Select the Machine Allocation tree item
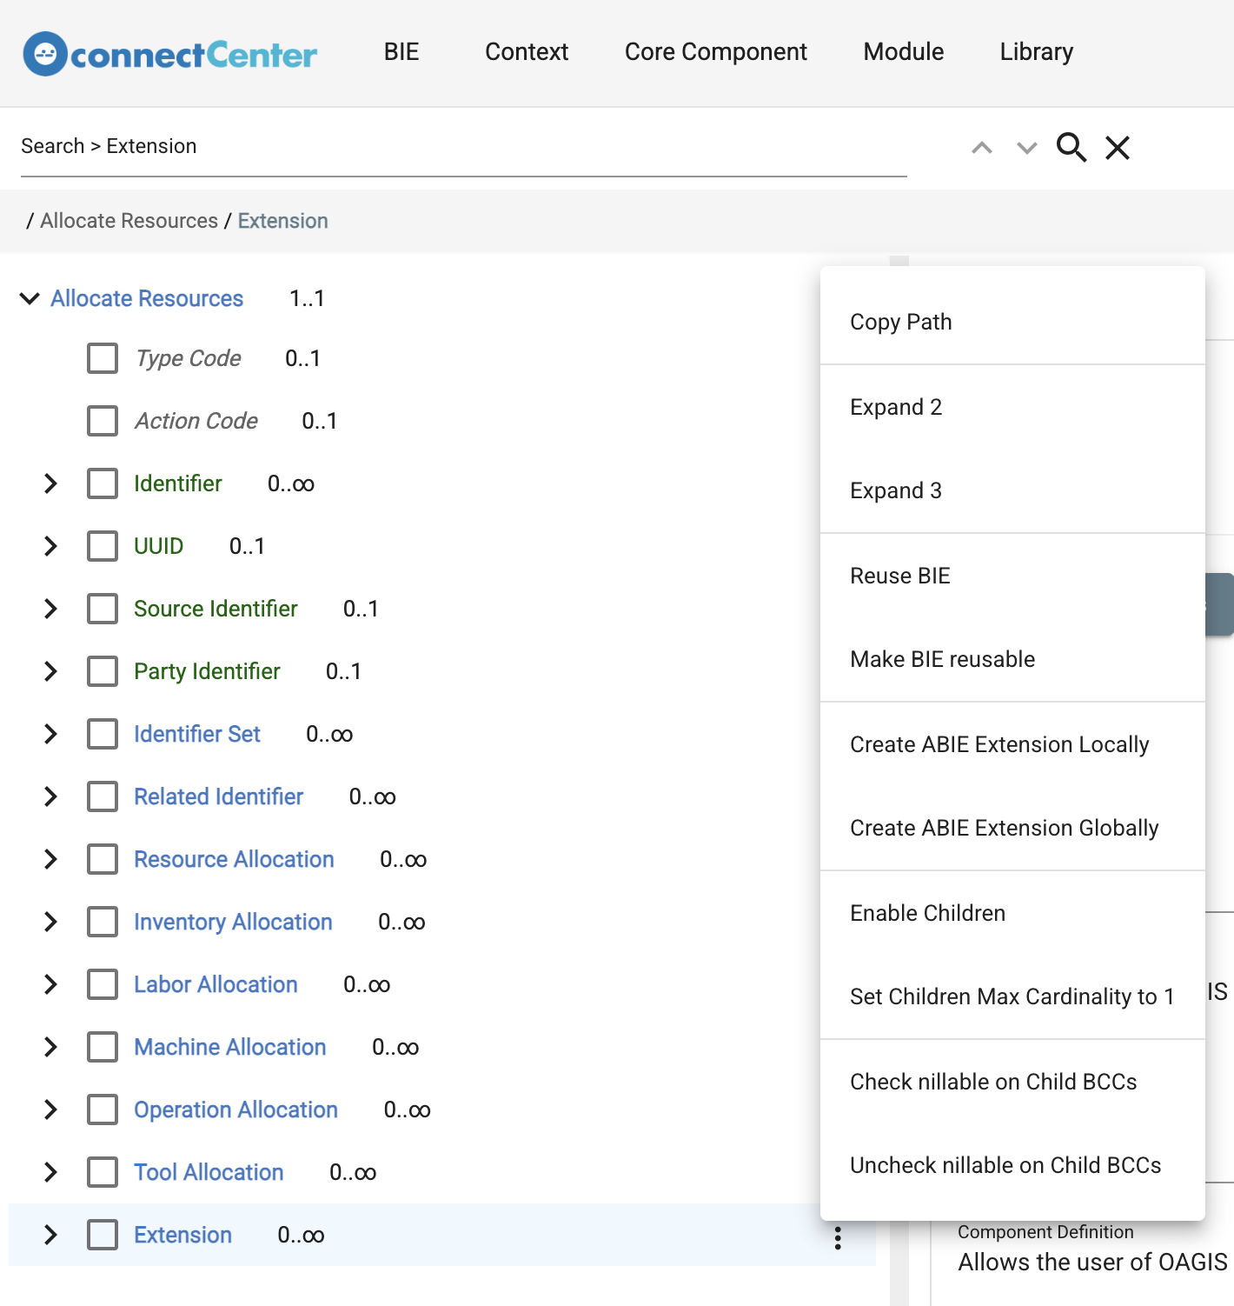 (229, 1047)
